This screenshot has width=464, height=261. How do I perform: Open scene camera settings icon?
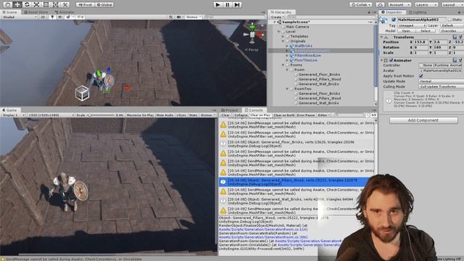tap(179, 17)
